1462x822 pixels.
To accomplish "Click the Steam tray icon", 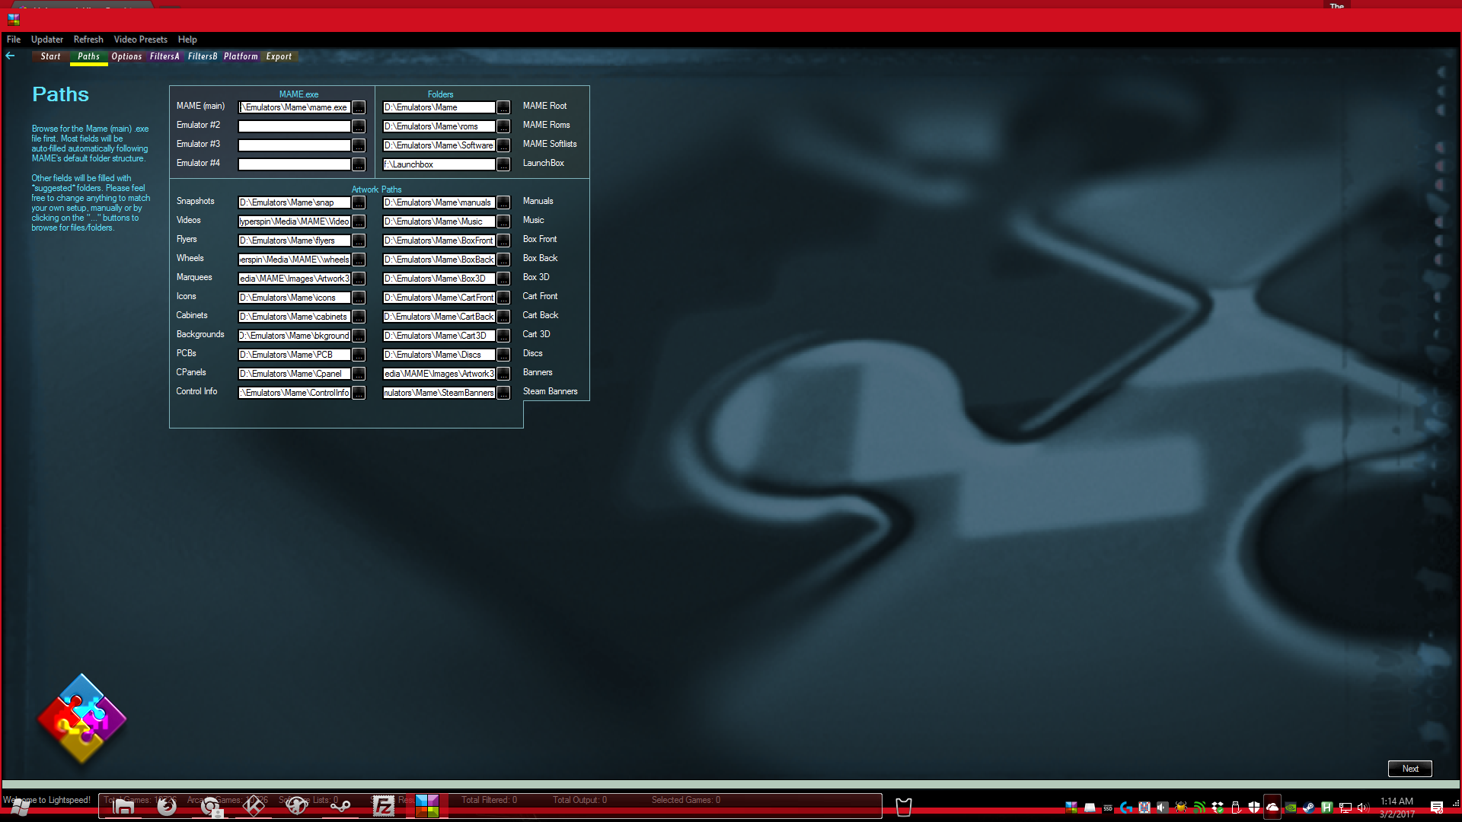I will click(1309, 808).
